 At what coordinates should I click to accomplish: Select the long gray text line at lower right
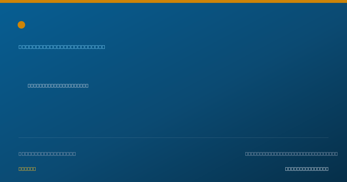pyautogui.click(x=291, y=154)
